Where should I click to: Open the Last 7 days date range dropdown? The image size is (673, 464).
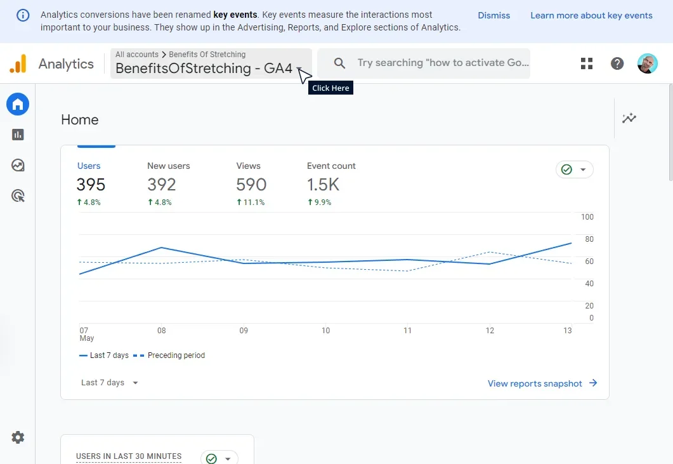click(x=108, y=382)
